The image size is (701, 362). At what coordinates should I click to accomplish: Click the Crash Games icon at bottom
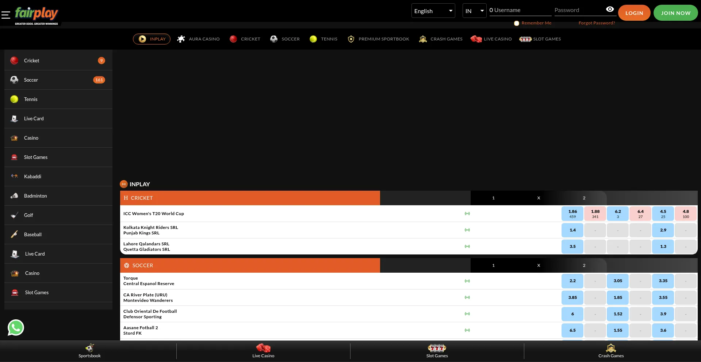(611, 348)
